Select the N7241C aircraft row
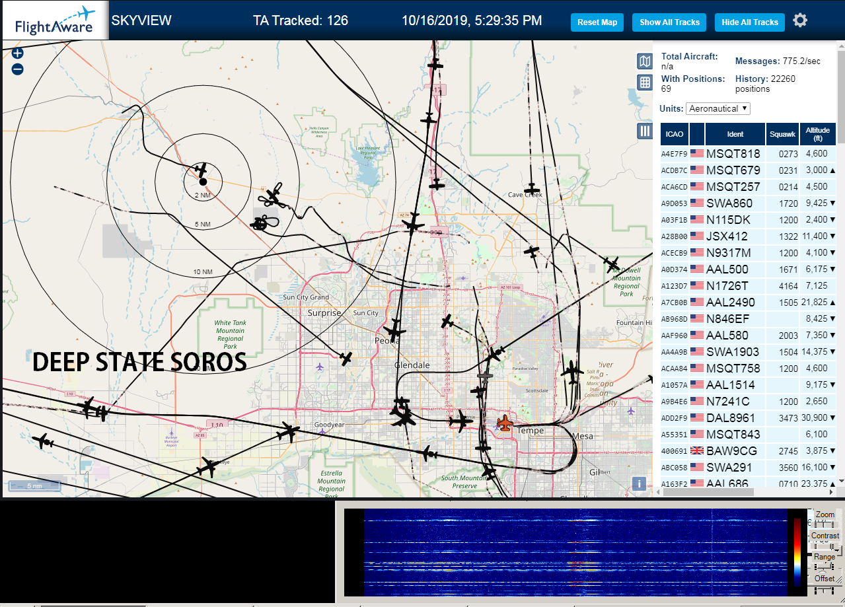This screenshot has height=607, width=845. pyautogui.click(x=748, y=401)
